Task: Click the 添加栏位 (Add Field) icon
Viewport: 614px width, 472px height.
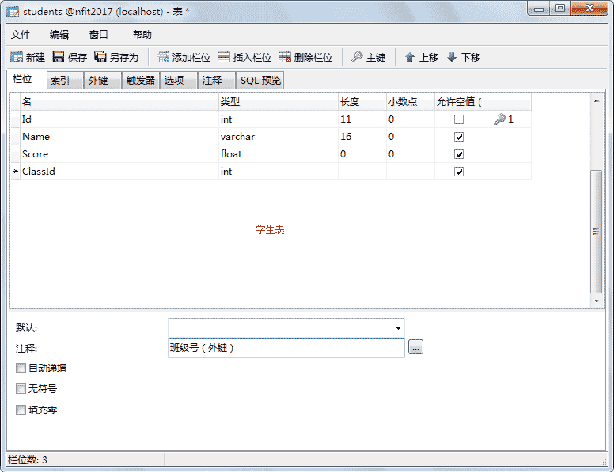Action: (x=163, y=57)
